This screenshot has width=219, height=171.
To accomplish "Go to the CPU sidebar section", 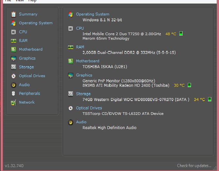I will (23, 32).
